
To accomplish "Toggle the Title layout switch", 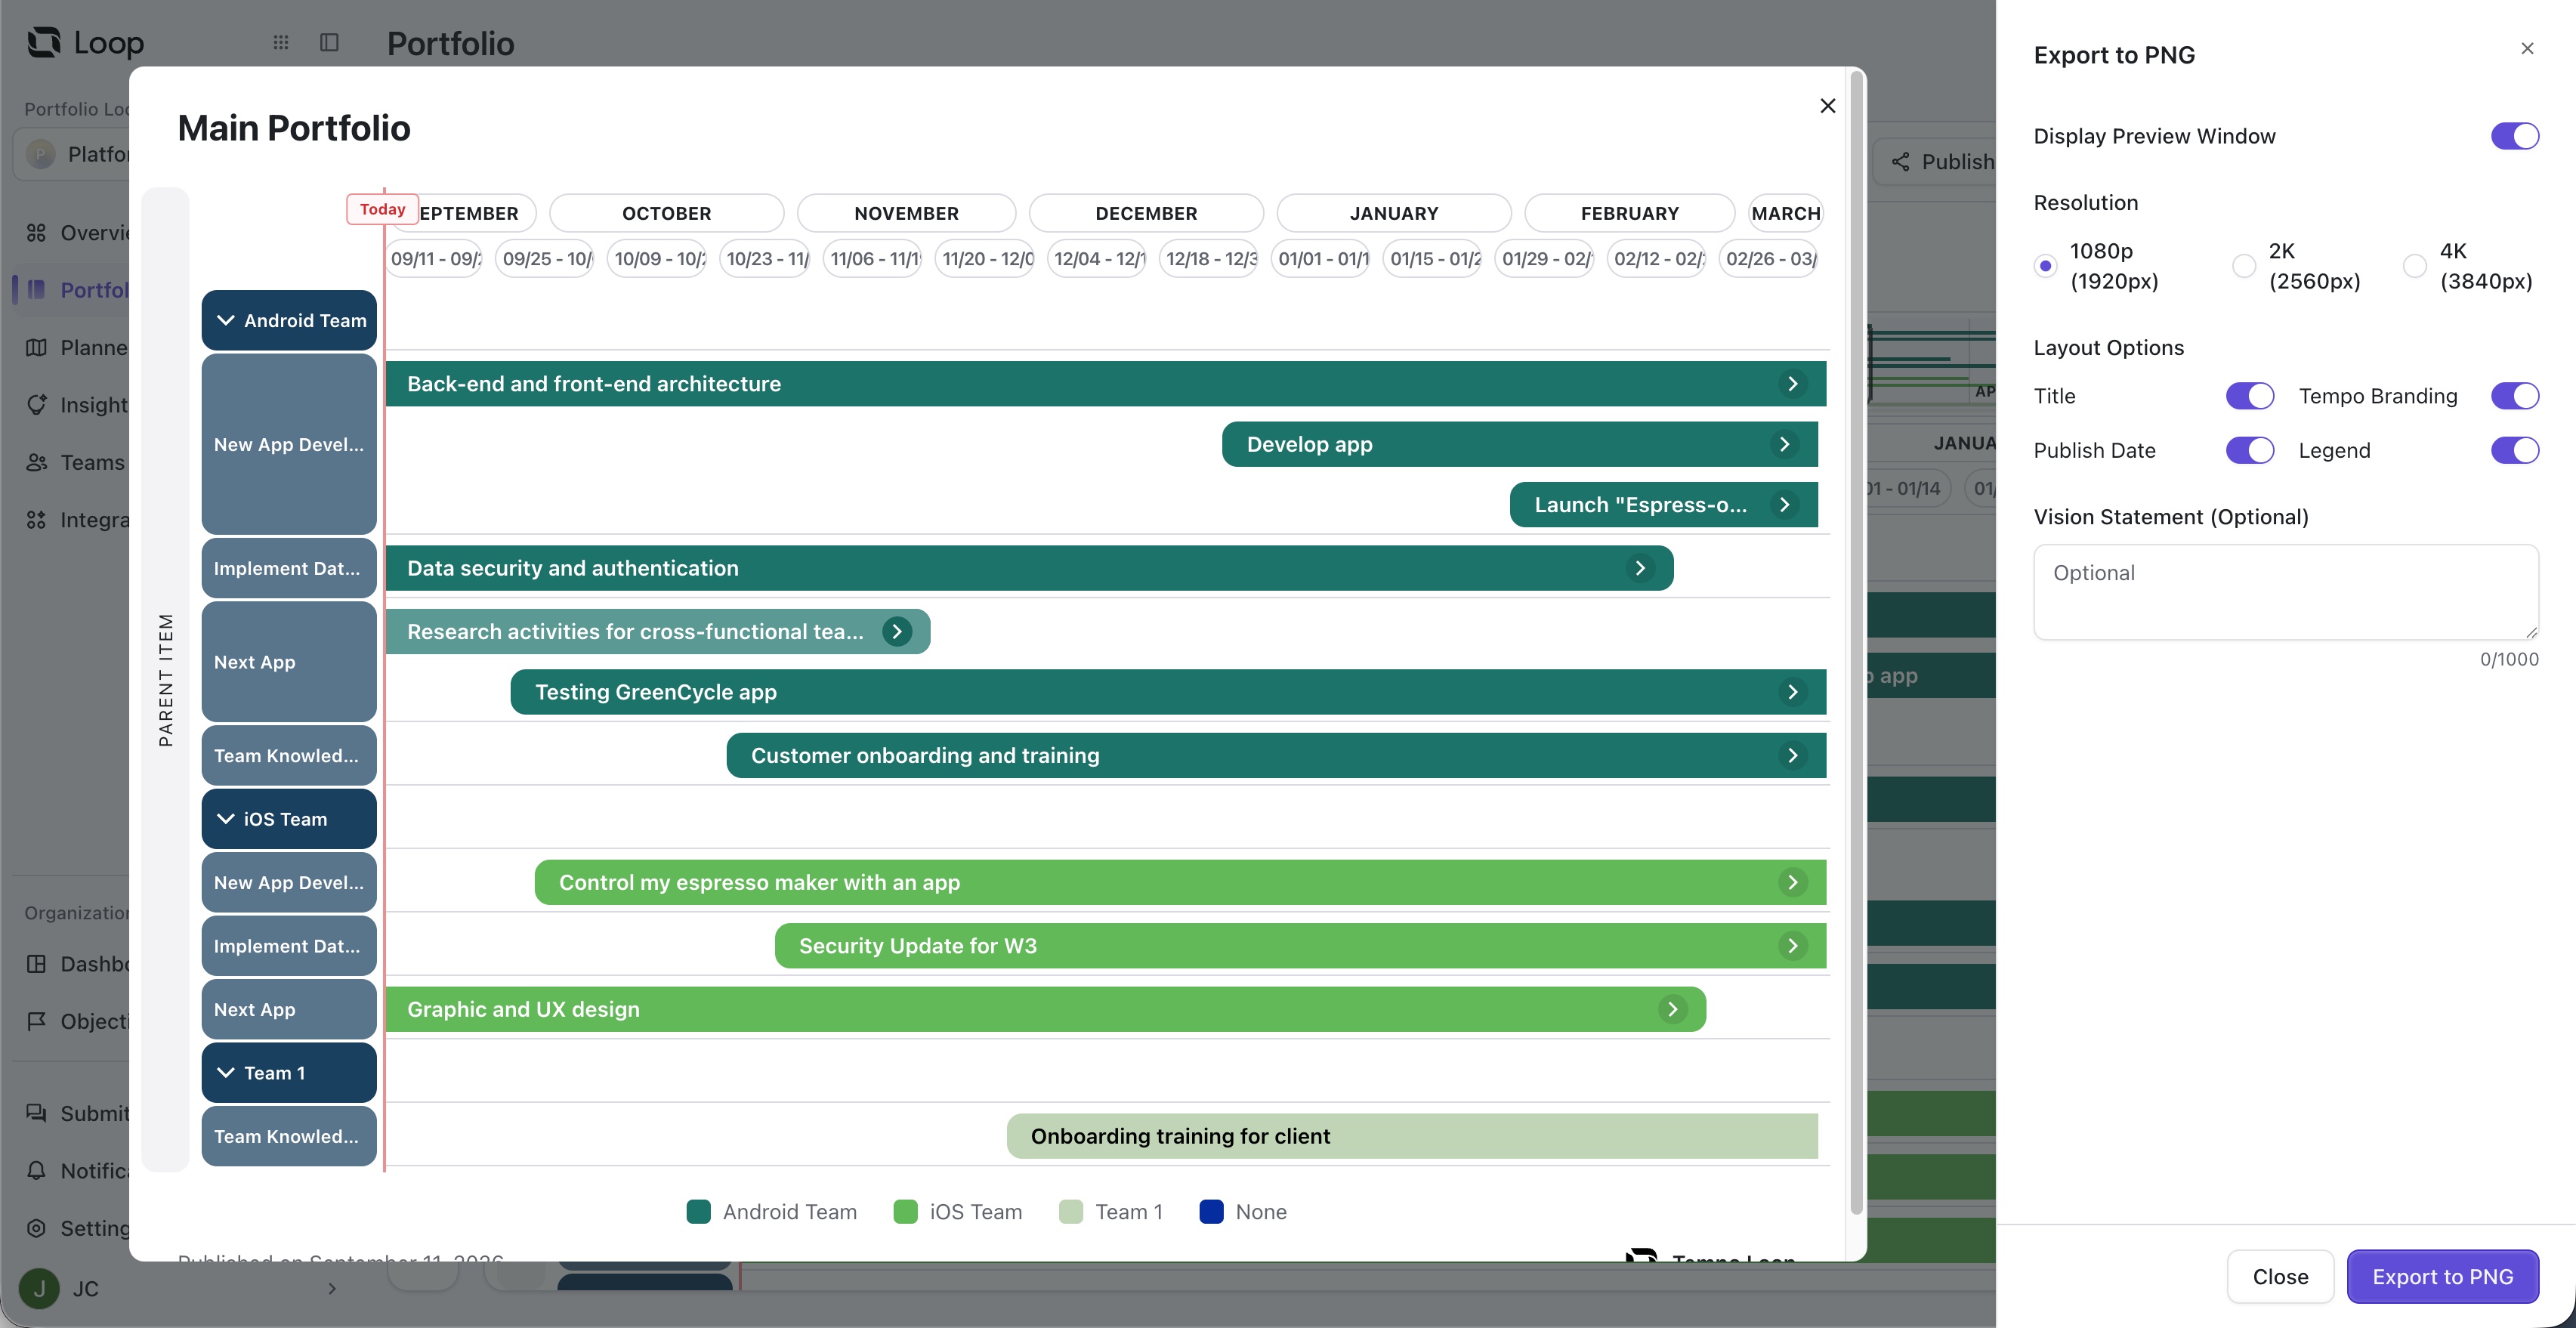I will pyautogui.click(x=2249, y=396).
